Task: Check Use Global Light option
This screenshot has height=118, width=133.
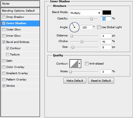Action: [x=99, y=27]
